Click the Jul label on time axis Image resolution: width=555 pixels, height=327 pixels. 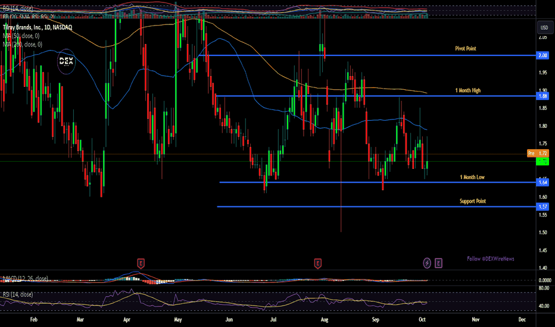[273, 320]
